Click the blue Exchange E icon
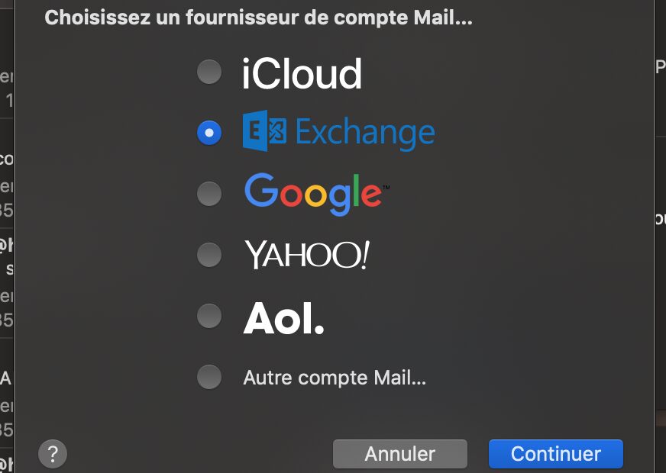The image size is (666, 473). point(264,130)
